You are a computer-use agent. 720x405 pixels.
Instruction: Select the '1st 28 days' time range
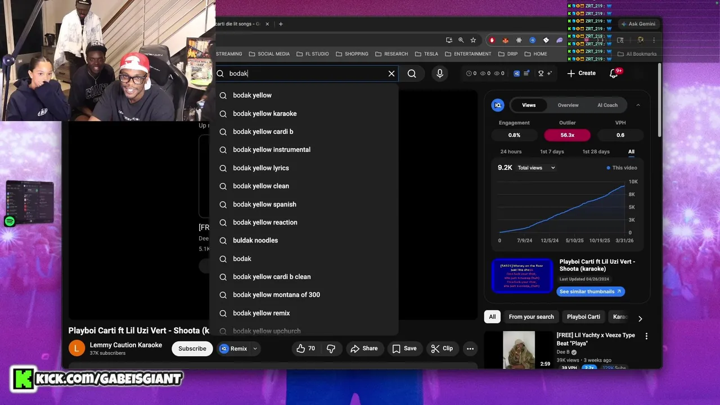point(596,152)
